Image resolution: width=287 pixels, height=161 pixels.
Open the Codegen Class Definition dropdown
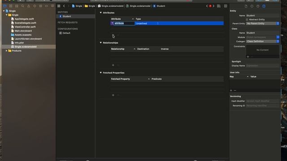tap(263, 42)
